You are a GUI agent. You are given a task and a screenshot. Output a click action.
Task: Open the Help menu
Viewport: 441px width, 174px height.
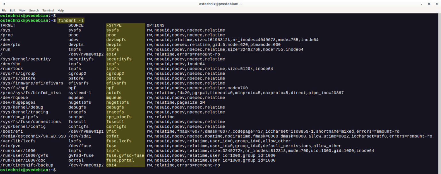coord(61,10)
